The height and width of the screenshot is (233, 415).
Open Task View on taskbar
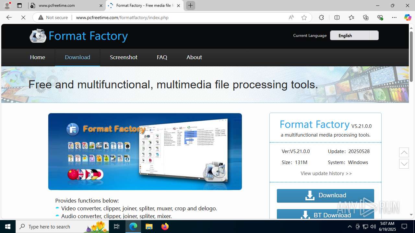pyautogui.click(x=117, y=227)
